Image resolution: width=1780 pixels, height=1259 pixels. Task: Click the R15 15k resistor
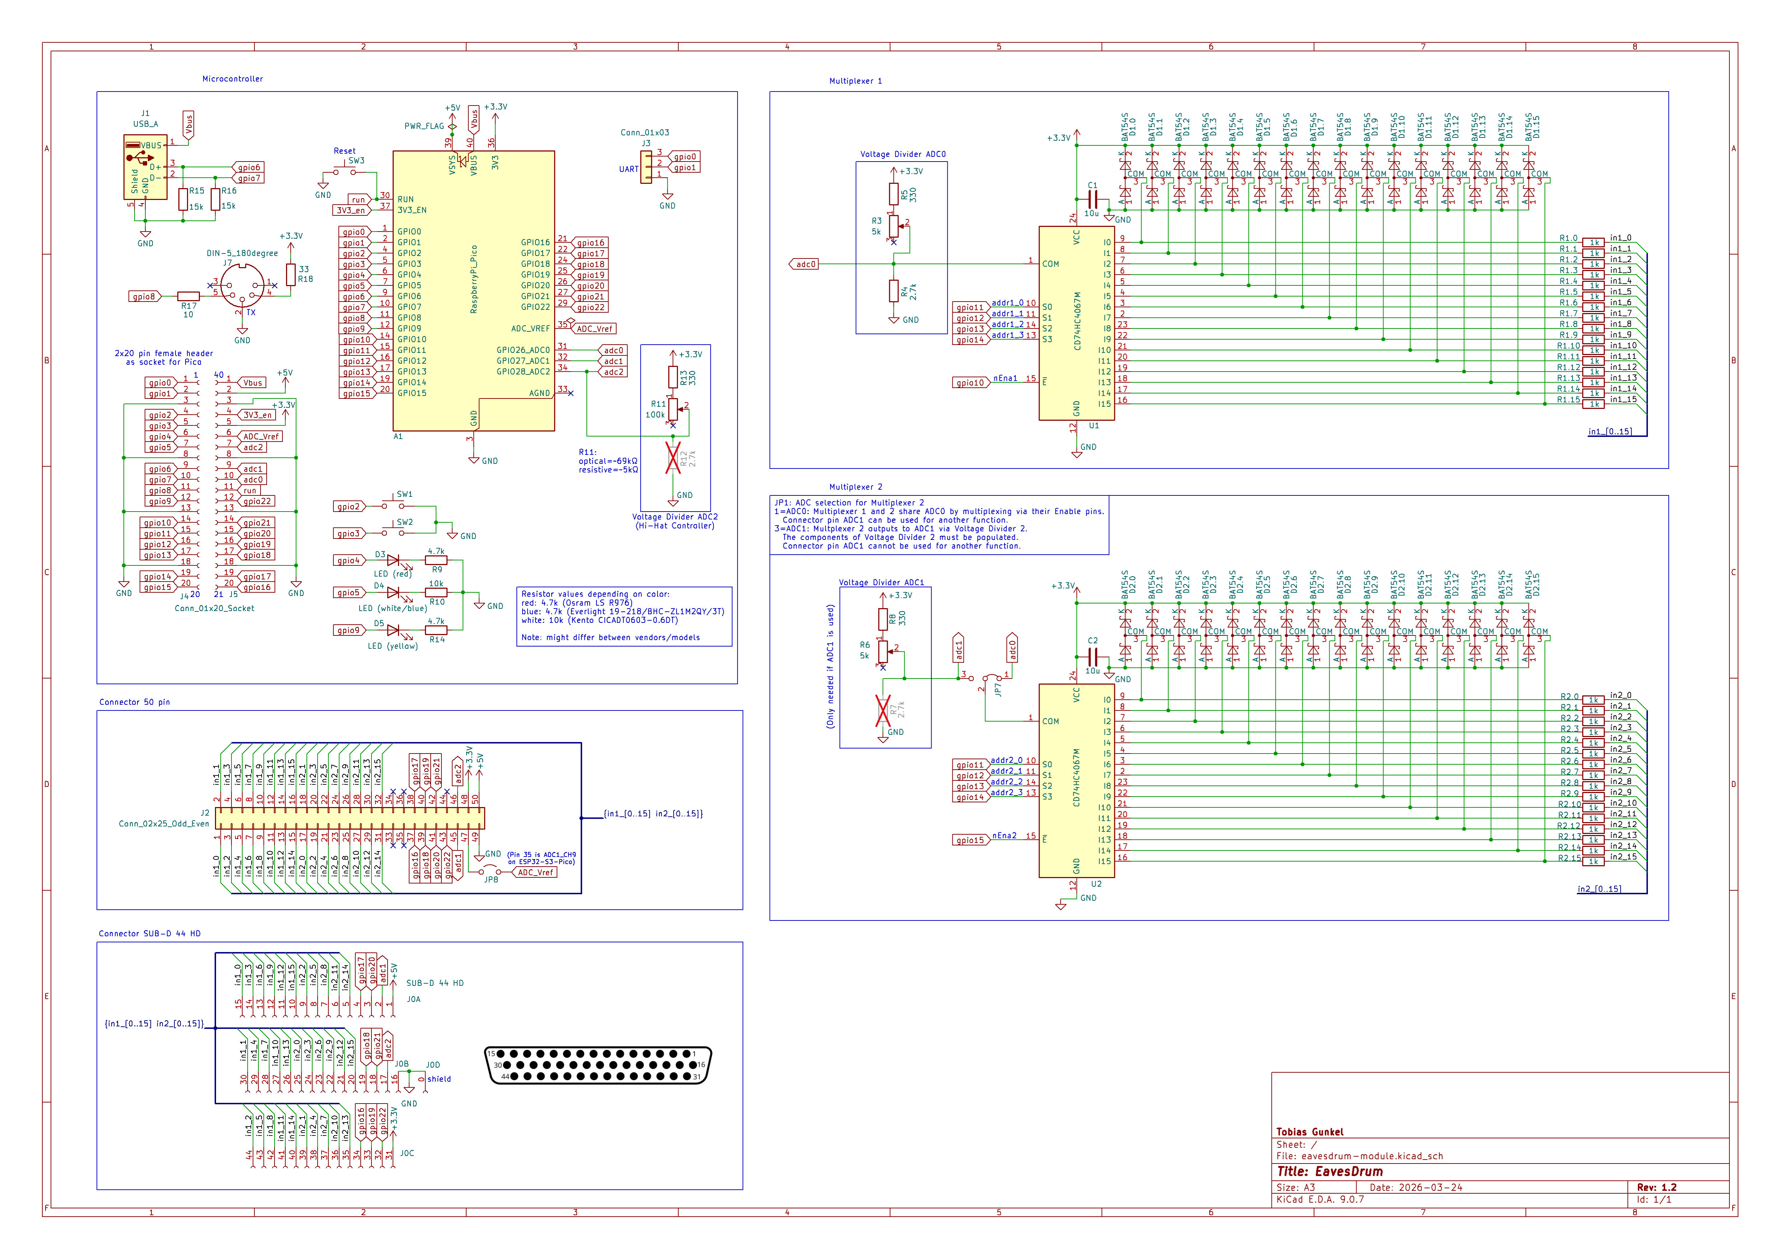click(x=183, y=199)
